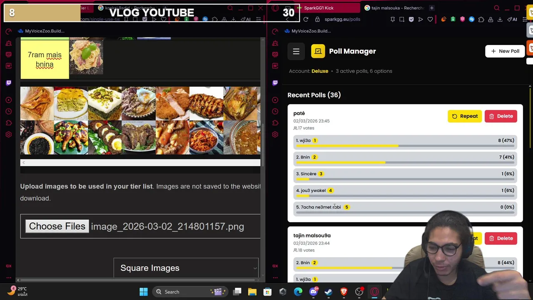Image resolution: width=533 pixels, height=300 pixels.
Task: Open MyVoiceZoo bookmark in the left browser
Action: pos(41,31)
